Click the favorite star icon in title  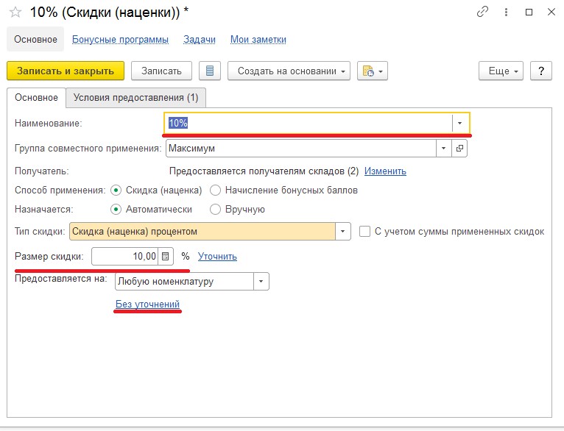point(15,12)
